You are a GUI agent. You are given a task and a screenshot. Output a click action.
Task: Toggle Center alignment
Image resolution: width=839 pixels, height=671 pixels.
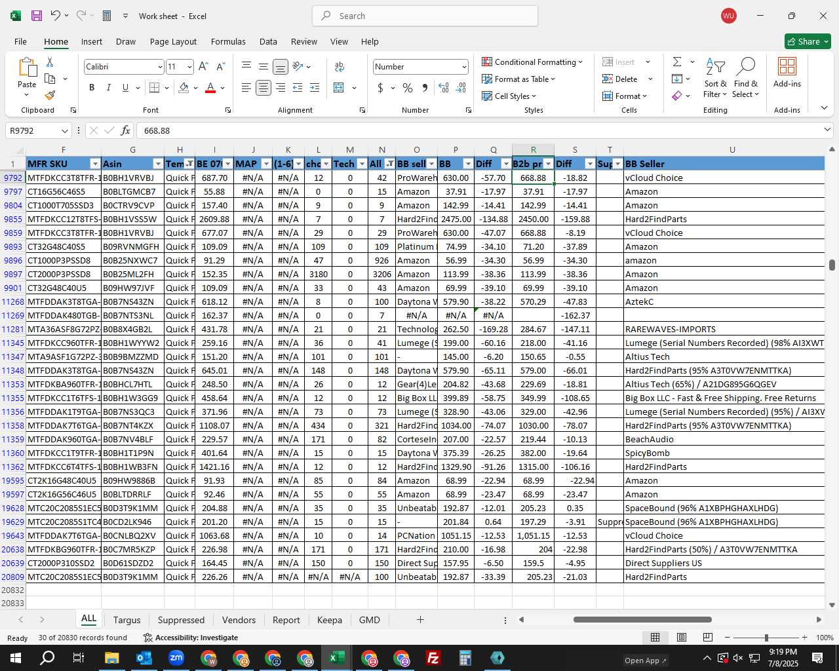263,87
